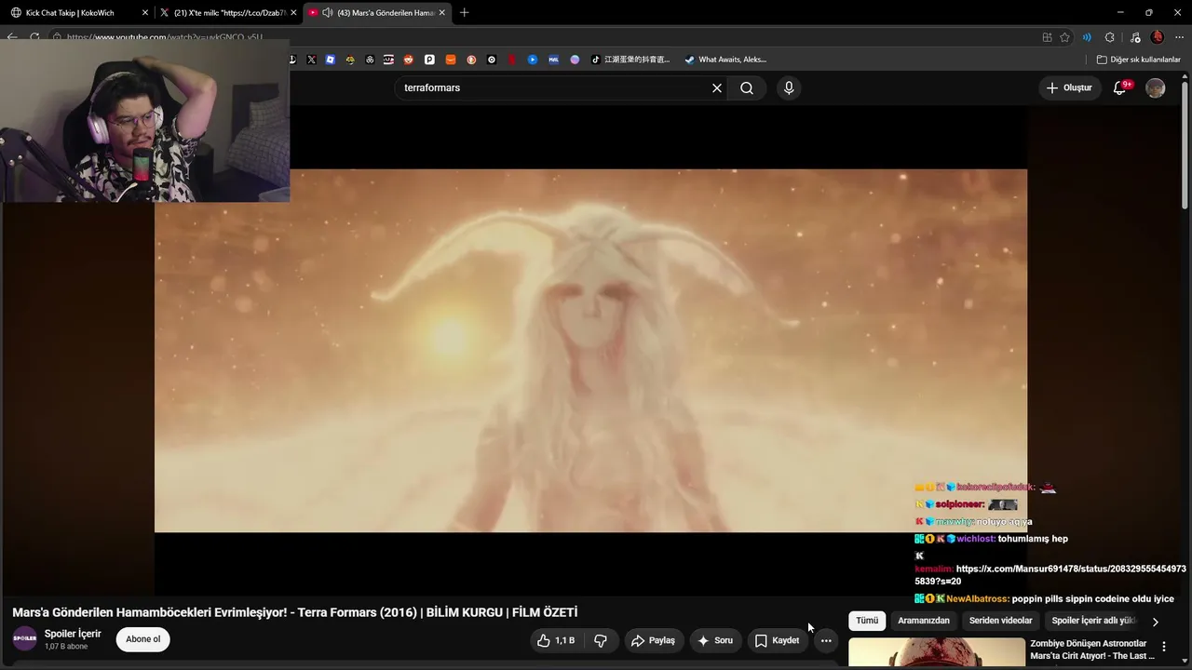
Task: Open the Zombiye Dönüşen Astronotlar thumbnail
Action: pyautogui.click(x=937, y=653)
